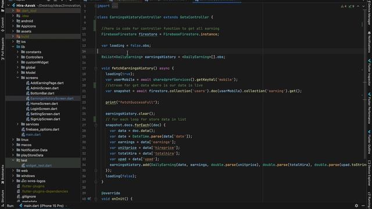Open the Commit tool window tab
Screen dimensions: 372x209
(2, 24)
